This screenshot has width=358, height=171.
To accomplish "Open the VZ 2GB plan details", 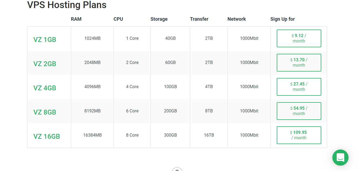I will [x=45, y=64].
